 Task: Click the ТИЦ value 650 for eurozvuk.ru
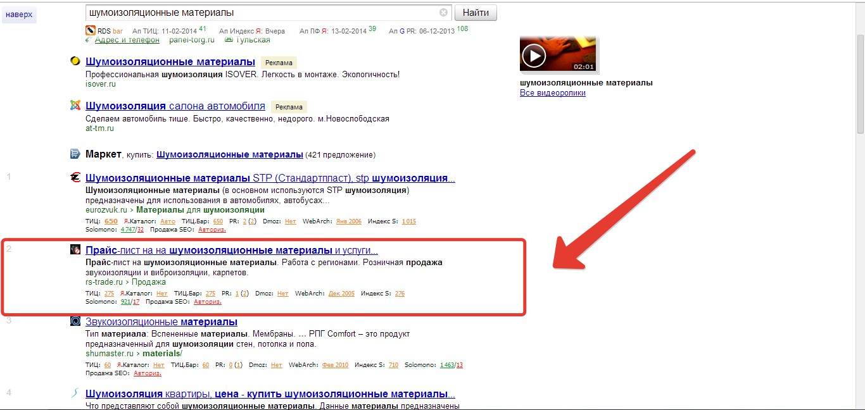tap(111, 221)
